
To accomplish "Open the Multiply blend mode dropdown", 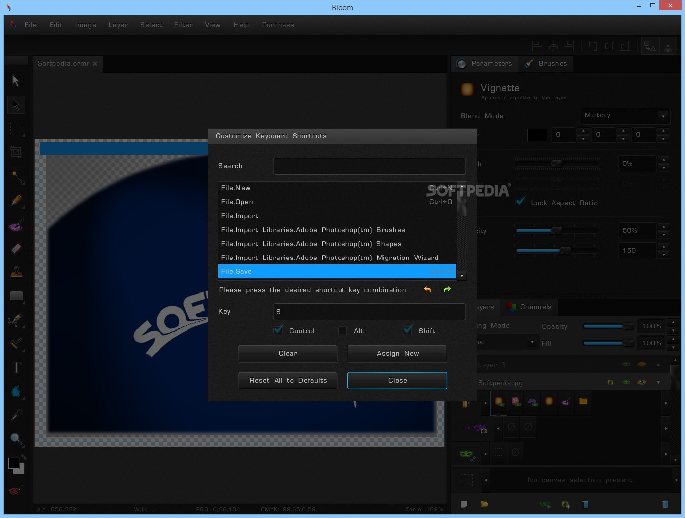I will [x=625, y=116].
